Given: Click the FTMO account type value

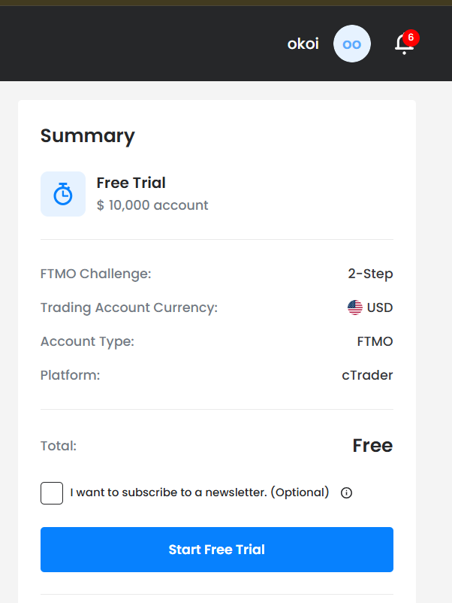Looking at the screenshot, I should click(x=375, y=341).
